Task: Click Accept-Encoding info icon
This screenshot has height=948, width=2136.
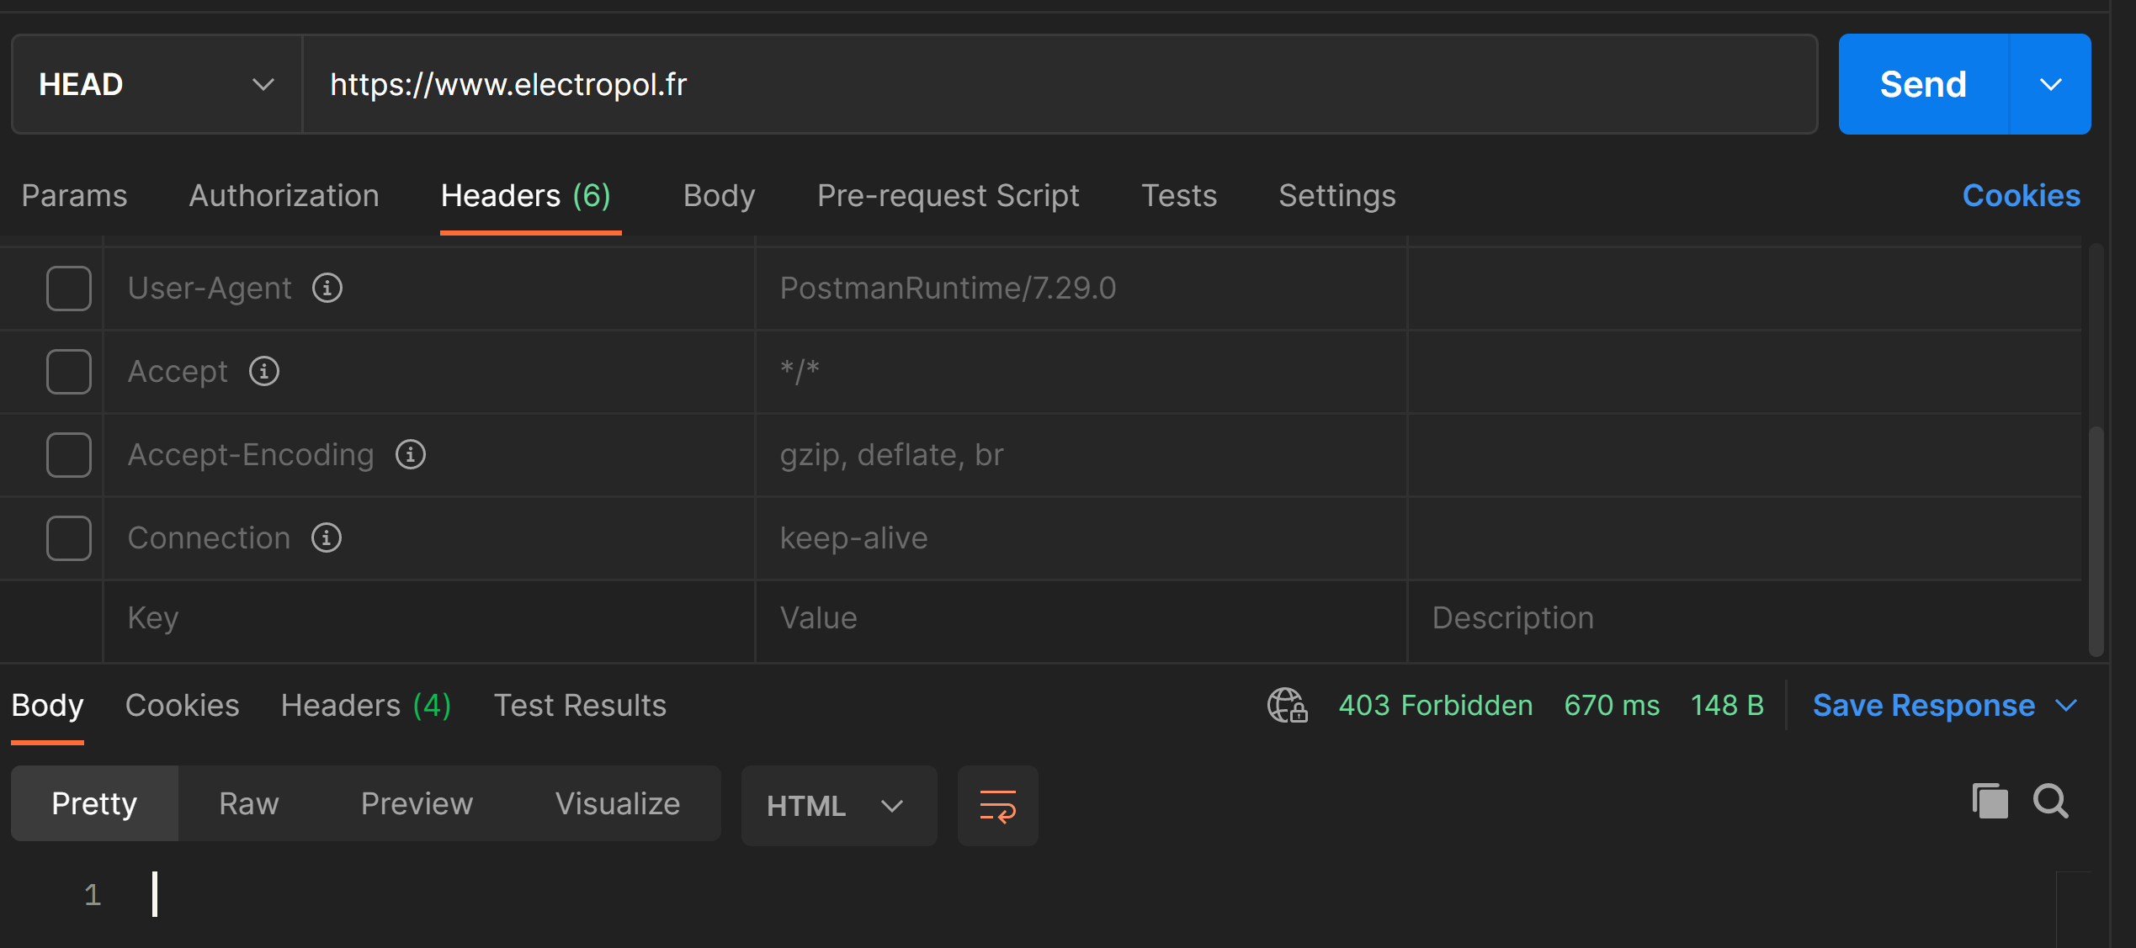Action: tap(412, 454)
